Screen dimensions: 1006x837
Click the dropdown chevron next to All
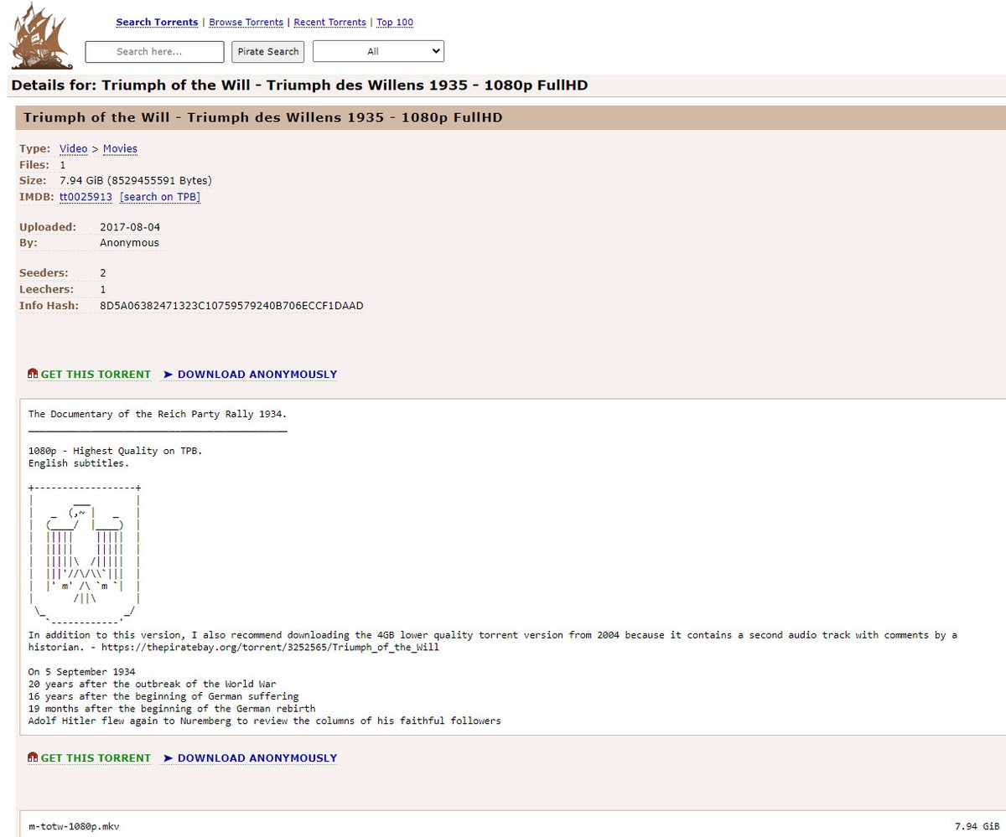click(x=437, y=50)
